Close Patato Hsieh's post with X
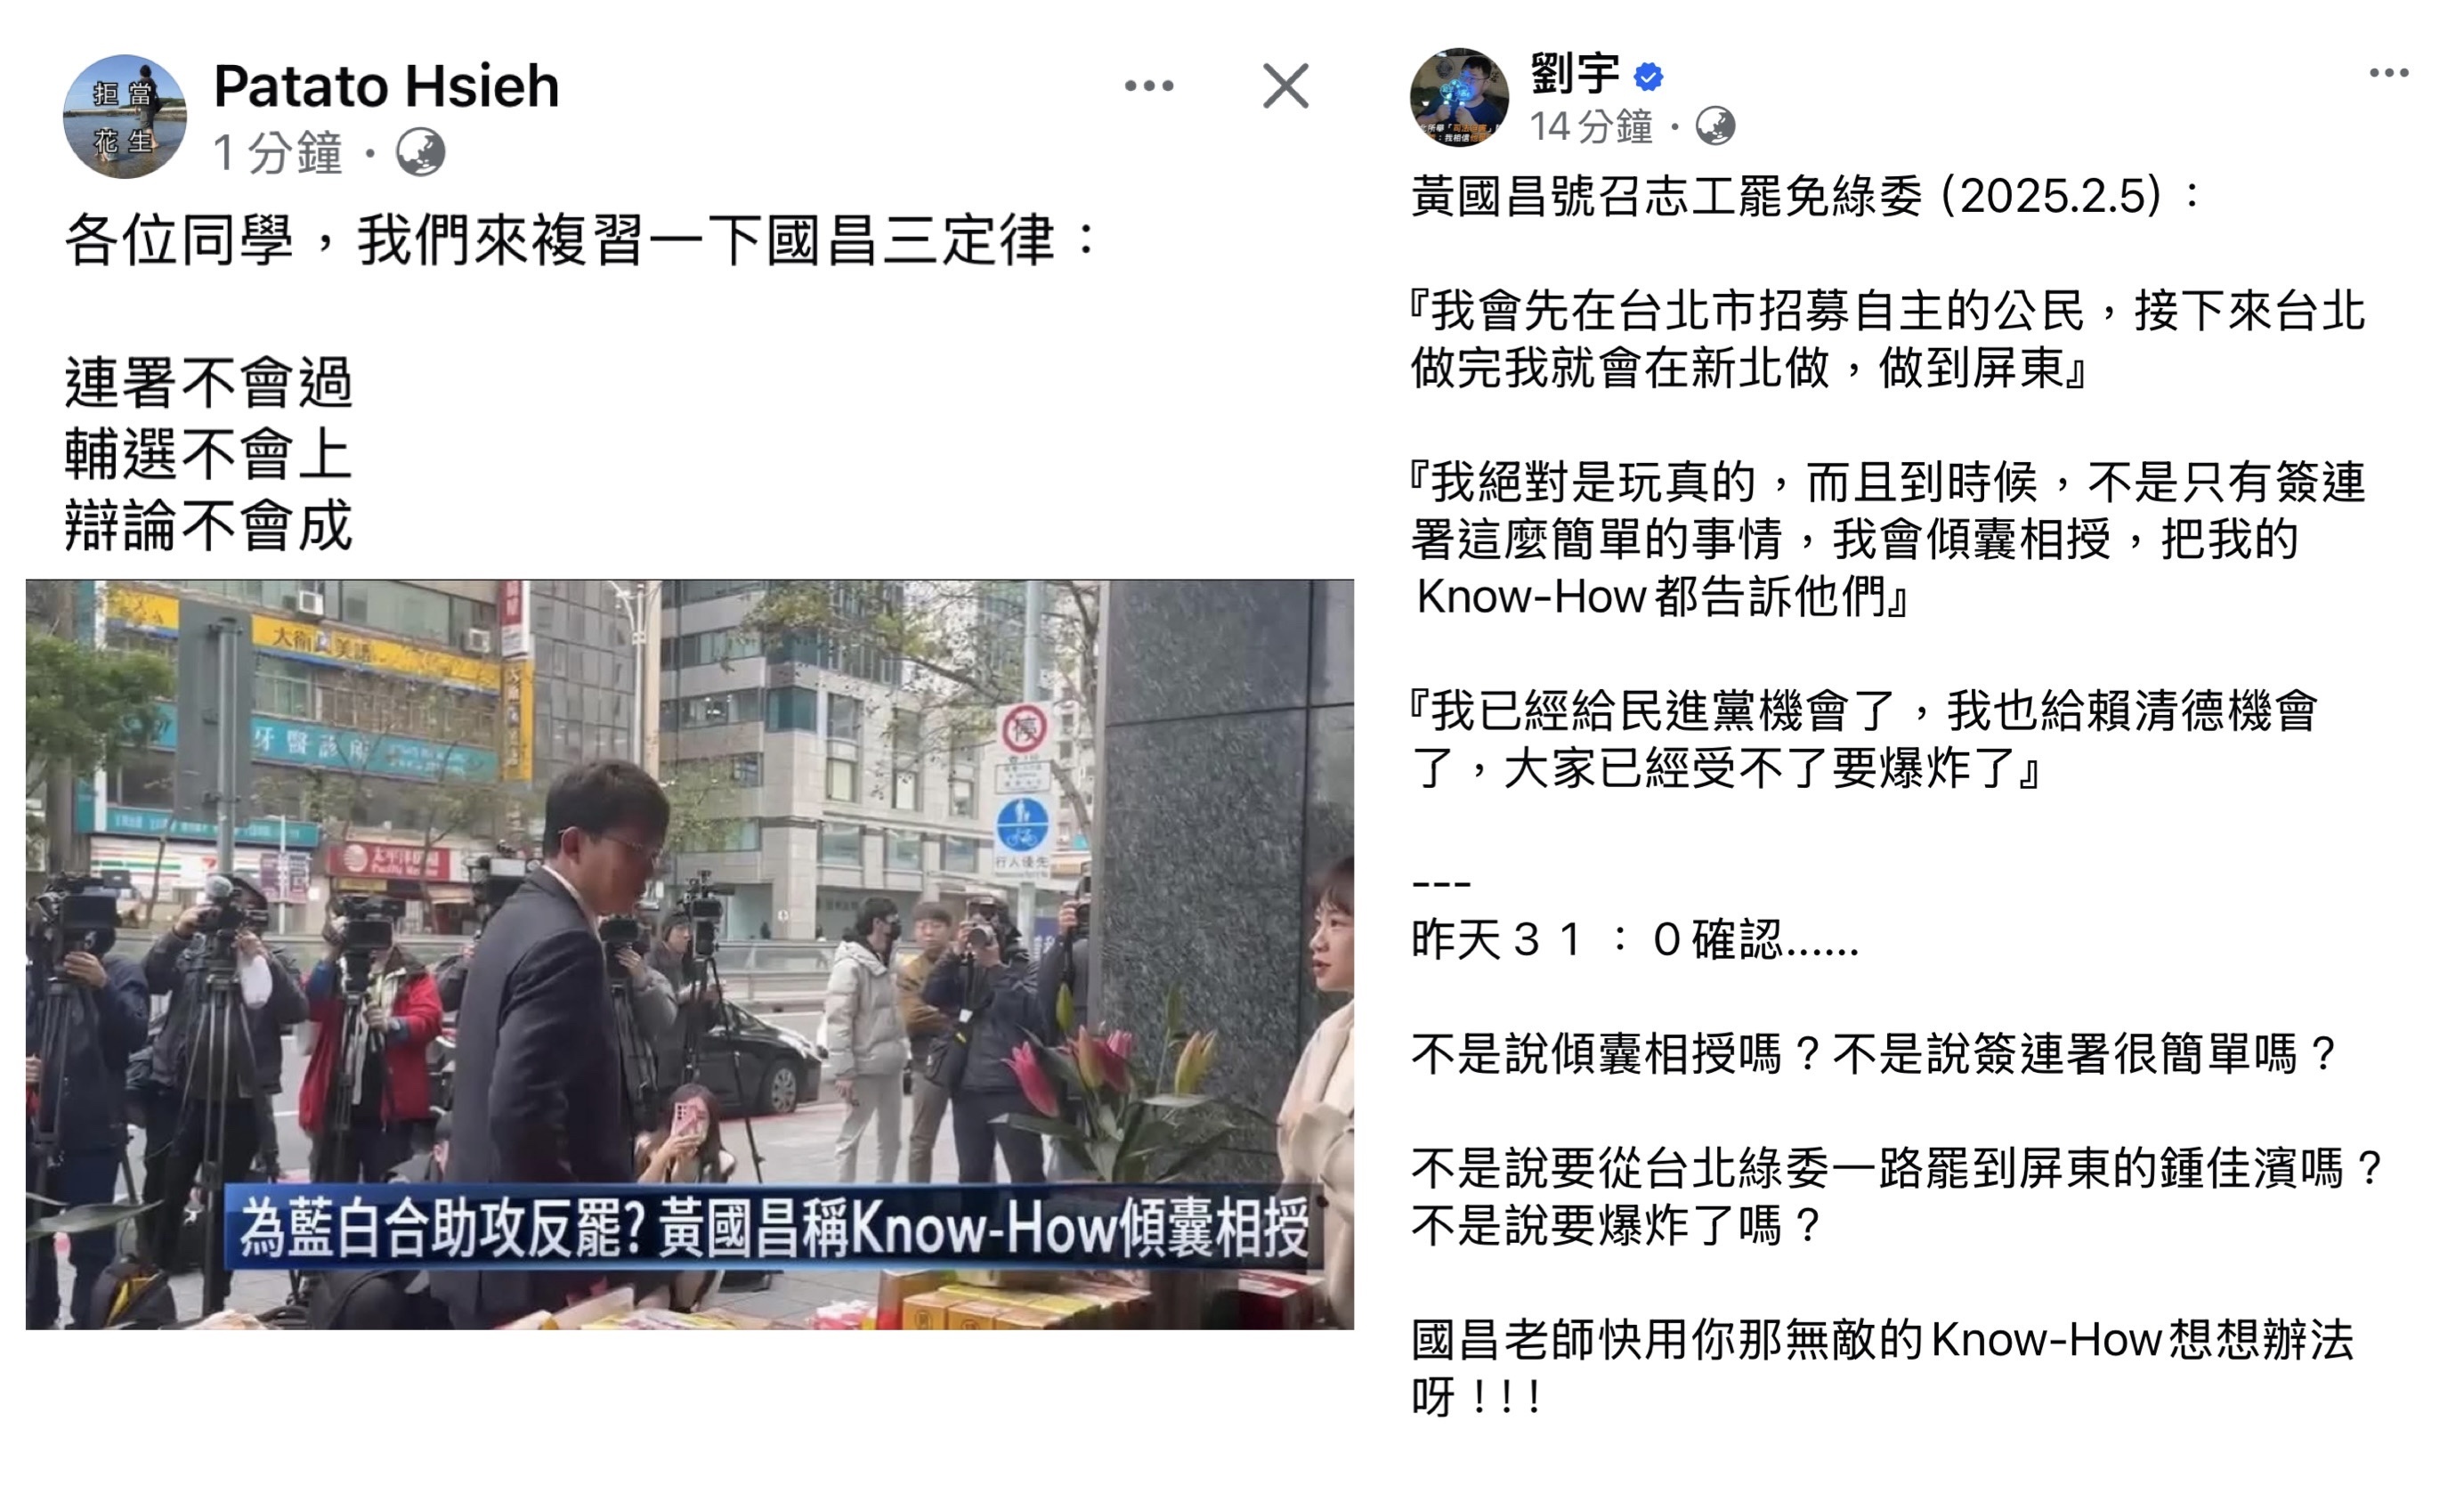Image resolution: width=2464 pixels, height=1494 pixels. [1285, 86]
